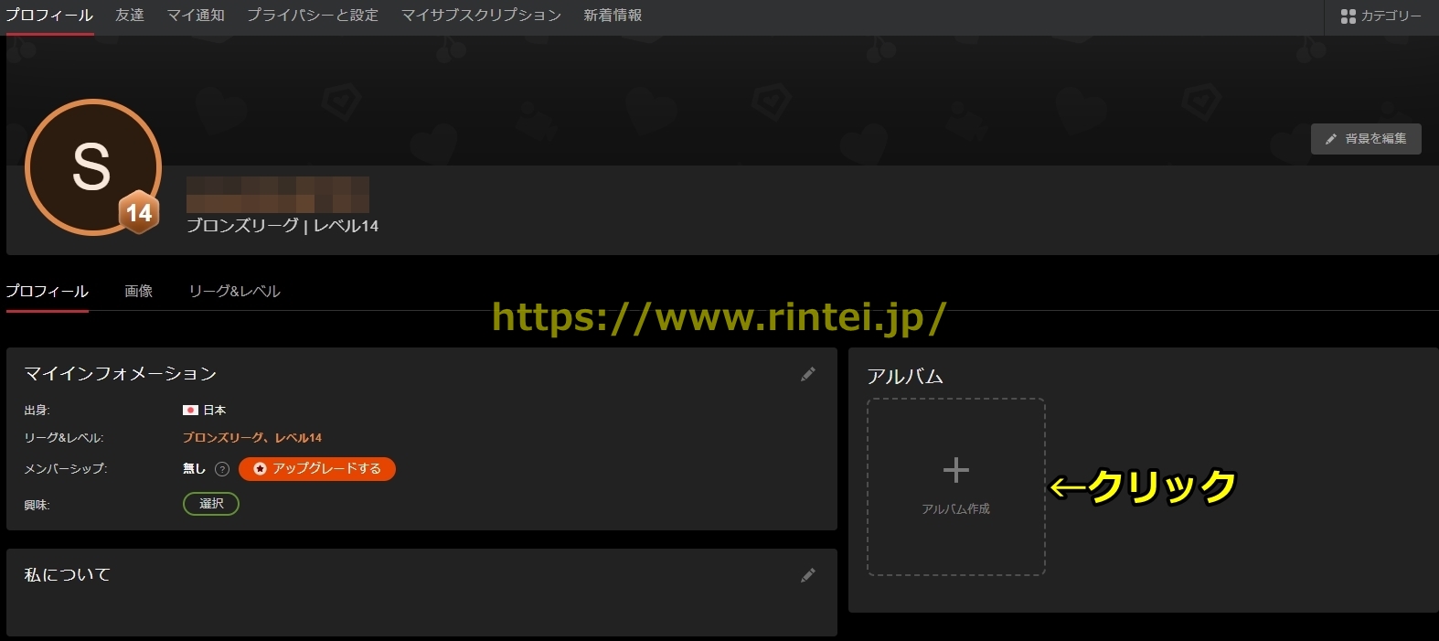
Task: Click the plus icon to create album
Action: click(955, 470)
